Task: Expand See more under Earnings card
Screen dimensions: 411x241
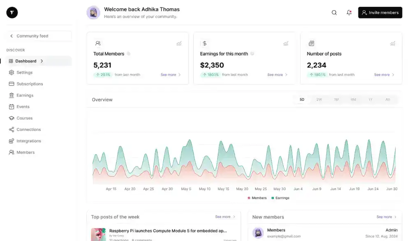Action: coord(277,75)
